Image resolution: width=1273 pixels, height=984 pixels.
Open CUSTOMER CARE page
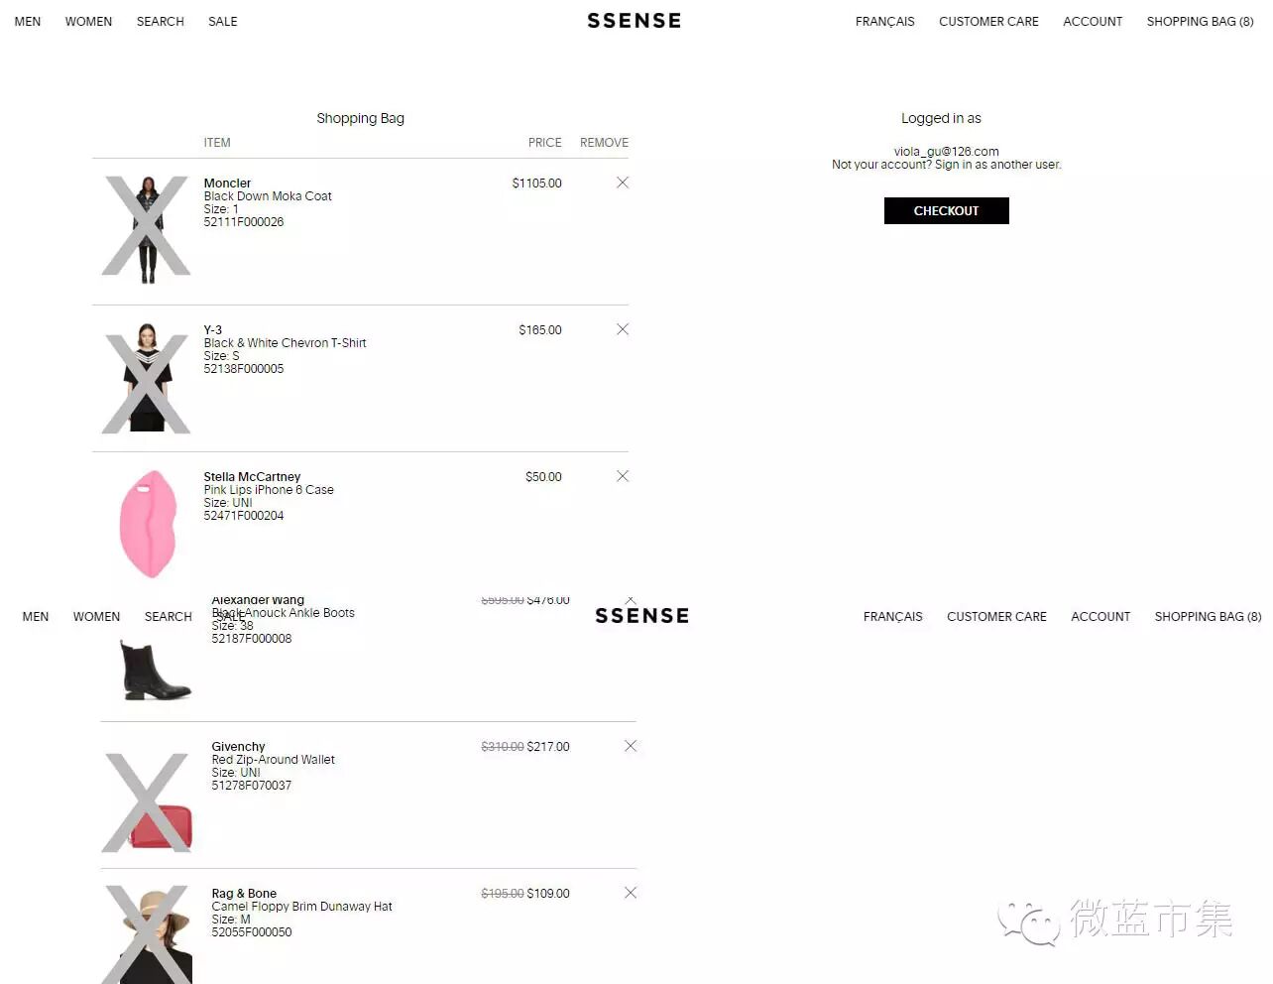point(988,21)
